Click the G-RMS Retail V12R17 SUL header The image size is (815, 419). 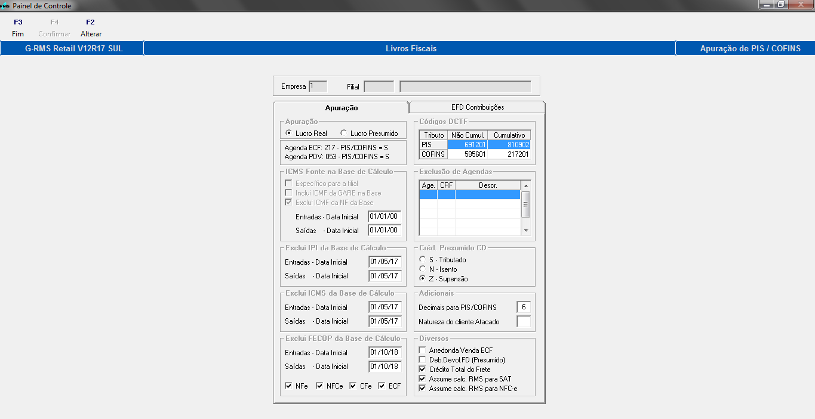(x=73, y=48)
